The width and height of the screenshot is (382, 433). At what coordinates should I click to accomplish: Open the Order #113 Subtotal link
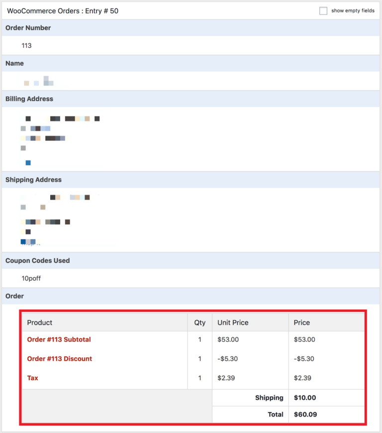click(59, 339)
